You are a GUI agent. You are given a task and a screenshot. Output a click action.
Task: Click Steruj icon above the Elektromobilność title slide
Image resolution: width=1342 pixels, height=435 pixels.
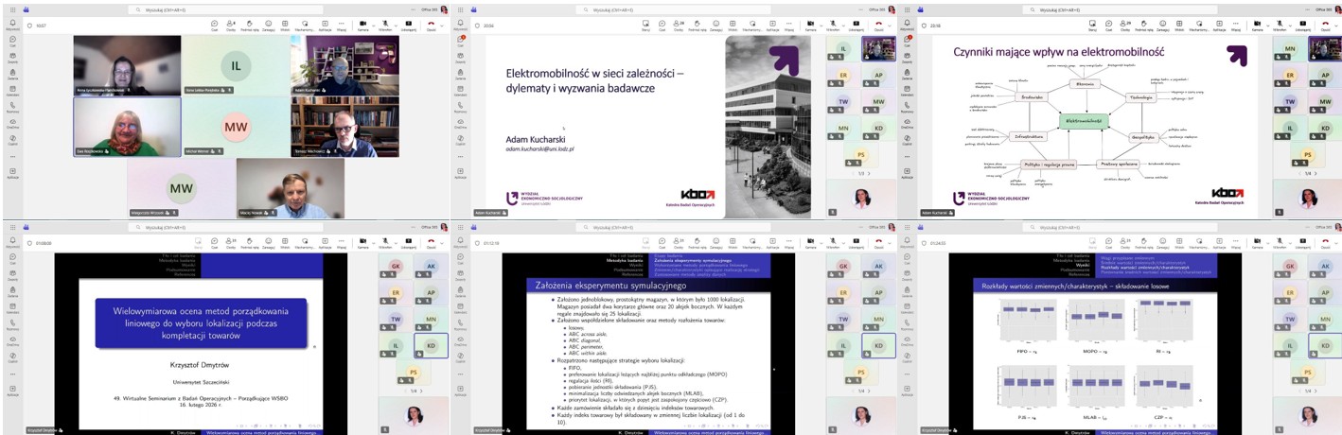[645, 25]
